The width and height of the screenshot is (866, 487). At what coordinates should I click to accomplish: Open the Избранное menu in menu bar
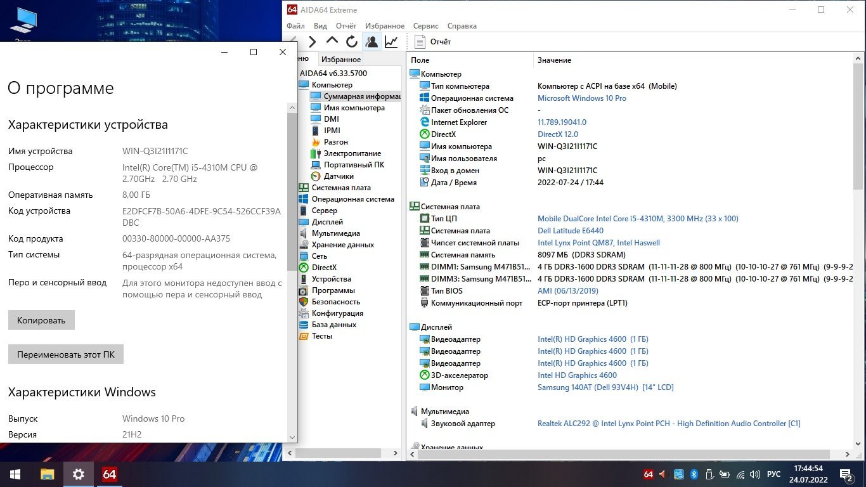click(385, 26)
